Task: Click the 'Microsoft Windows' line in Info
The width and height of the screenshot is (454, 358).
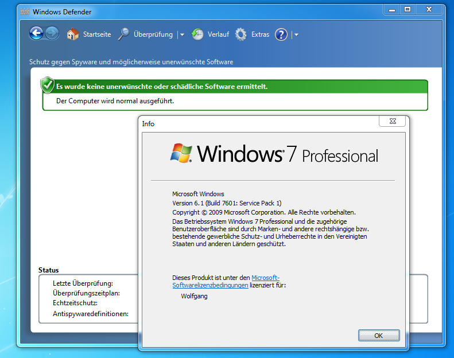Action: [x=198, y=194]
